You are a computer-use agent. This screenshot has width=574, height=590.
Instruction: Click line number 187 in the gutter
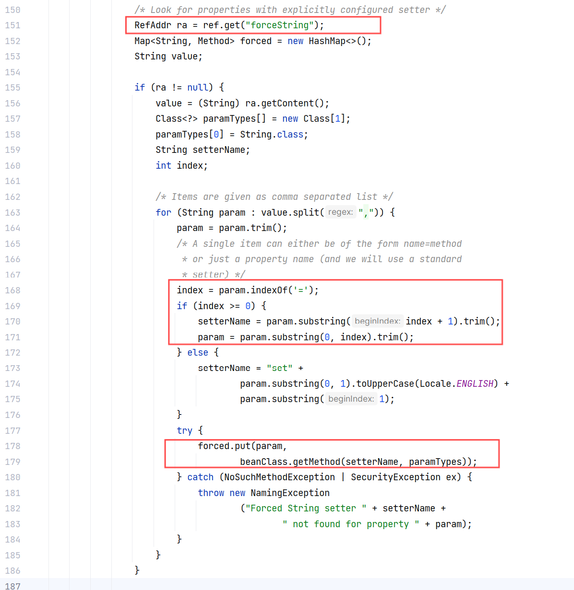pyautogui.click(x=13, y=586)
